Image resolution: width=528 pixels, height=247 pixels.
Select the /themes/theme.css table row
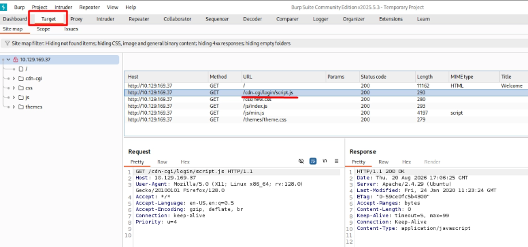tap(326, 119)
